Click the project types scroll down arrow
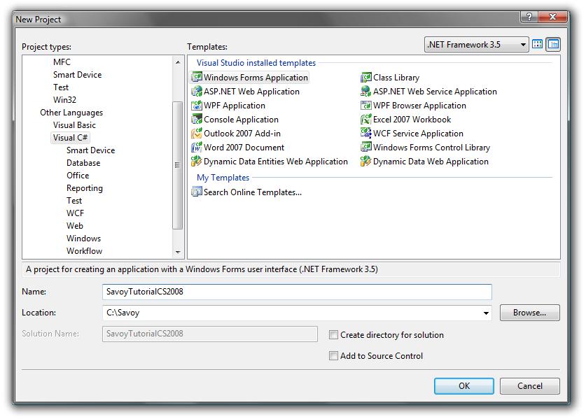The image size is (586, 419). coord(178,252)
